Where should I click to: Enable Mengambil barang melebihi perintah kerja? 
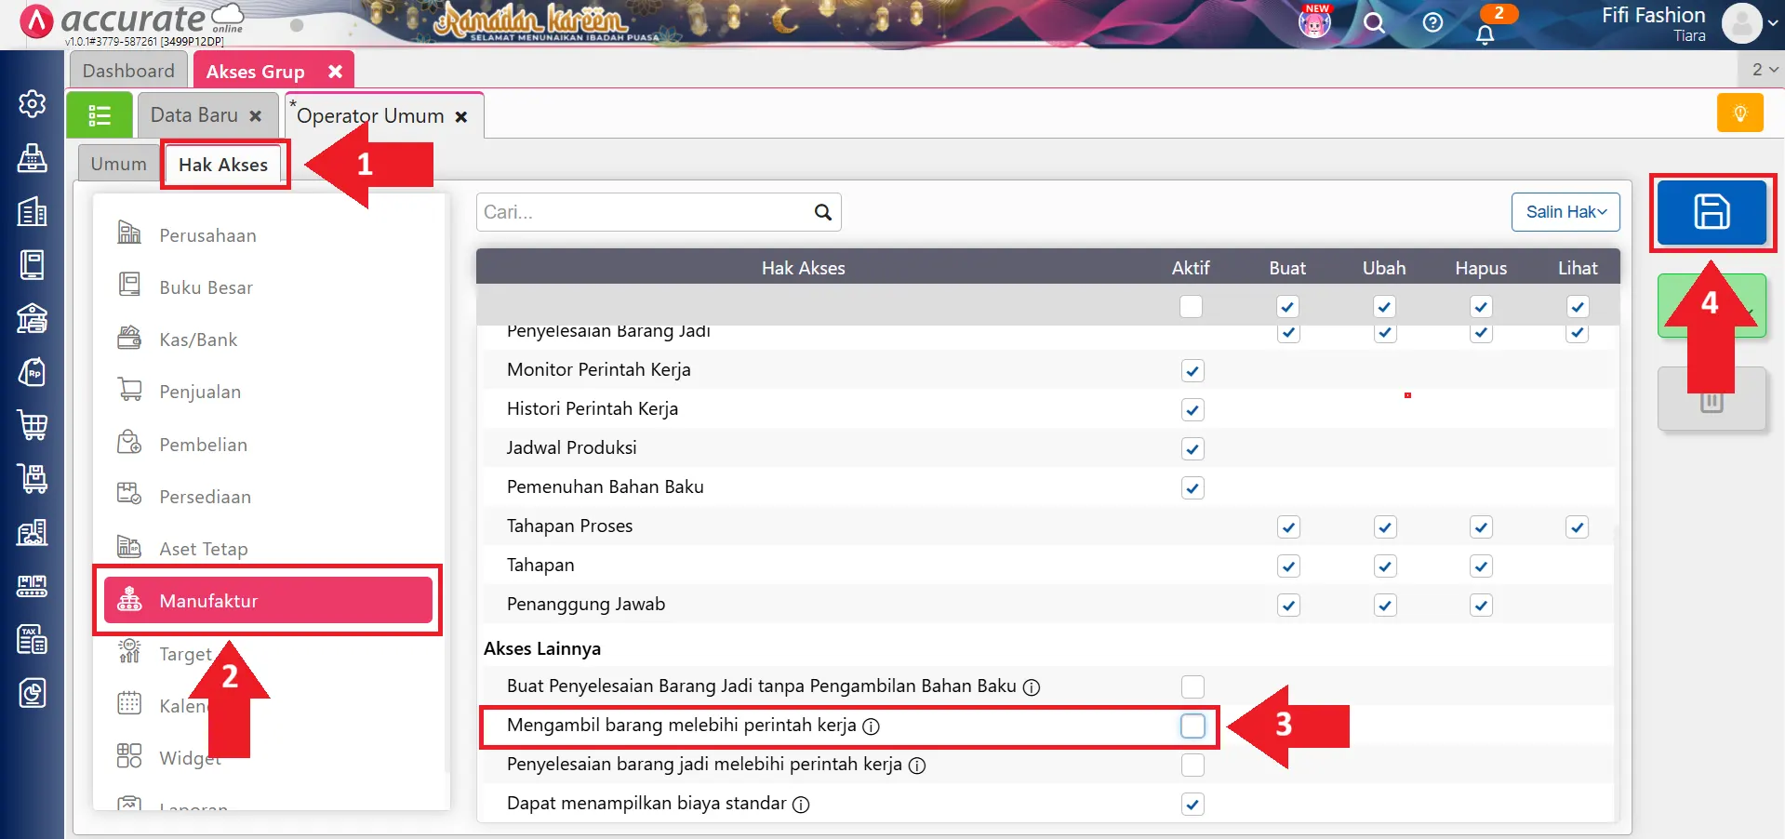click(1192, 726)
